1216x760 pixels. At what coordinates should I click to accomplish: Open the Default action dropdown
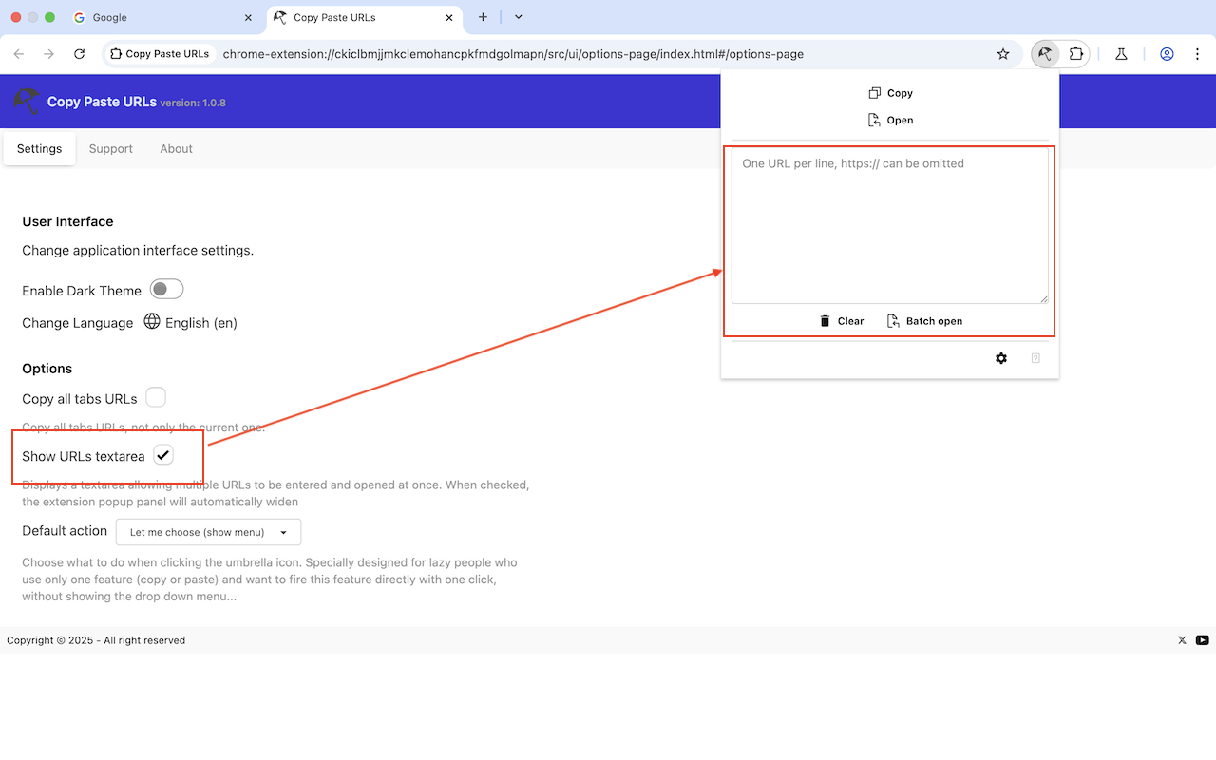coord(207,531)
